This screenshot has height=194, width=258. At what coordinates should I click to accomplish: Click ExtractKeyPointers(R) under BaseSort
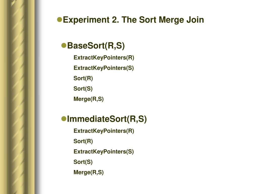104,58
